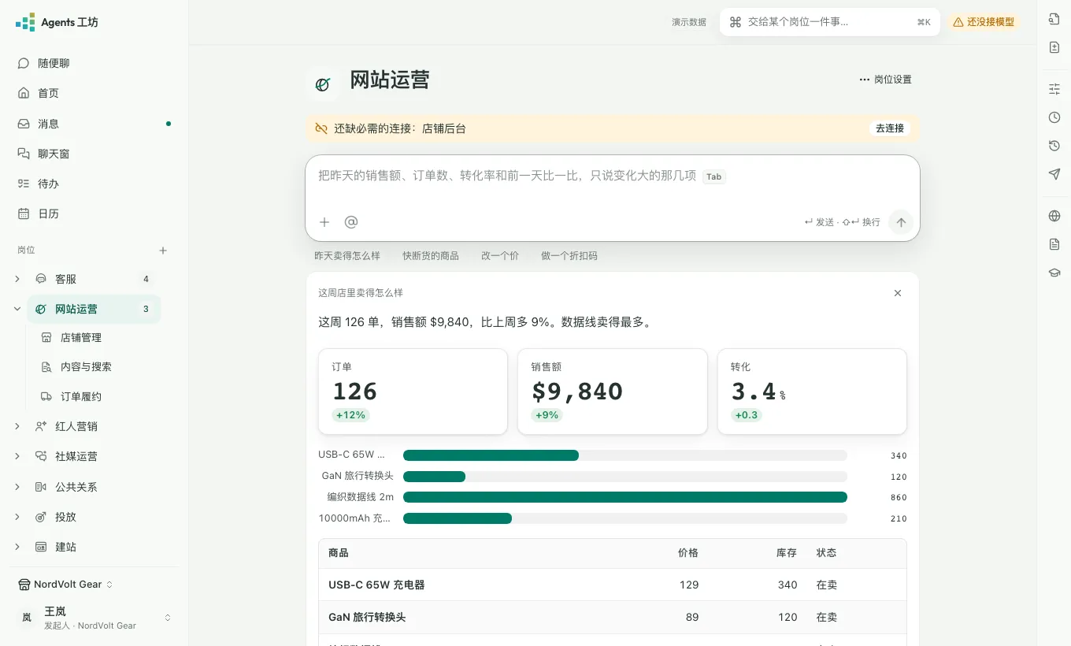Go to 随便聊 in the sidebar
Image resolution: width=1071 pixels, height=646 pixels.
(x=94, y=63)
